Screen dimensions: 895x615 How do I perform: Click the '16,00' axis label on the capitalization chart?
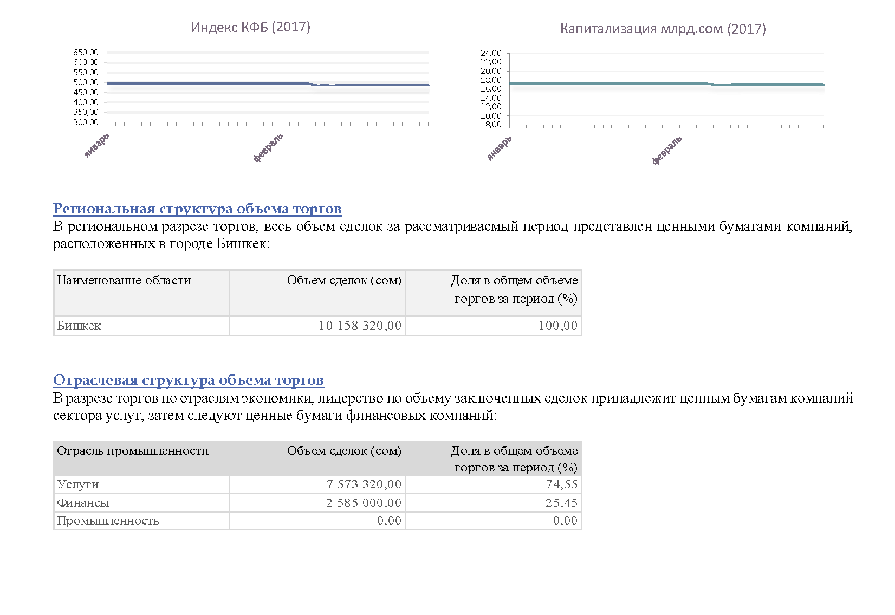[x=491, y=89]
